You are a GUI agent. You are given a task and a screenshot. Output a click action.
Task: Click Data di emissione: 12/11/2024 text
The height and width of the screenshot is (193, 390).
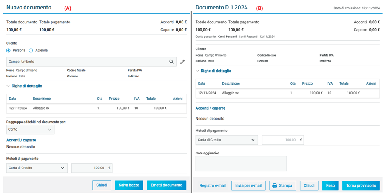(x=357, y=8)
